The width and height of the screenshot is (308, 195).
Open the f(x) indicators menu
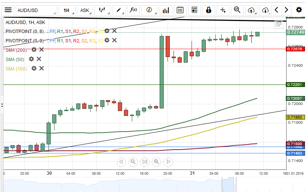pyautogui.click(x=133, y=10)
